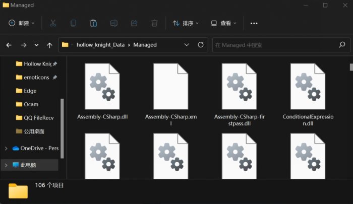Click the navigation pane scrollbar

tap(62, 128)
